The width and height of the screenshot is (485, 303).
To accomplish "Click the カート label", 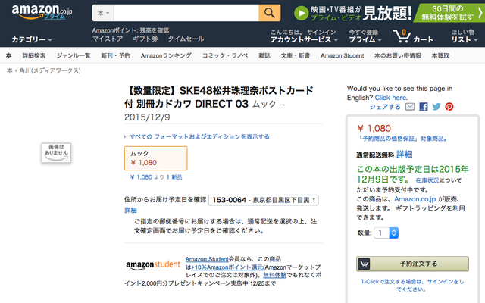I will click(423, 39).
